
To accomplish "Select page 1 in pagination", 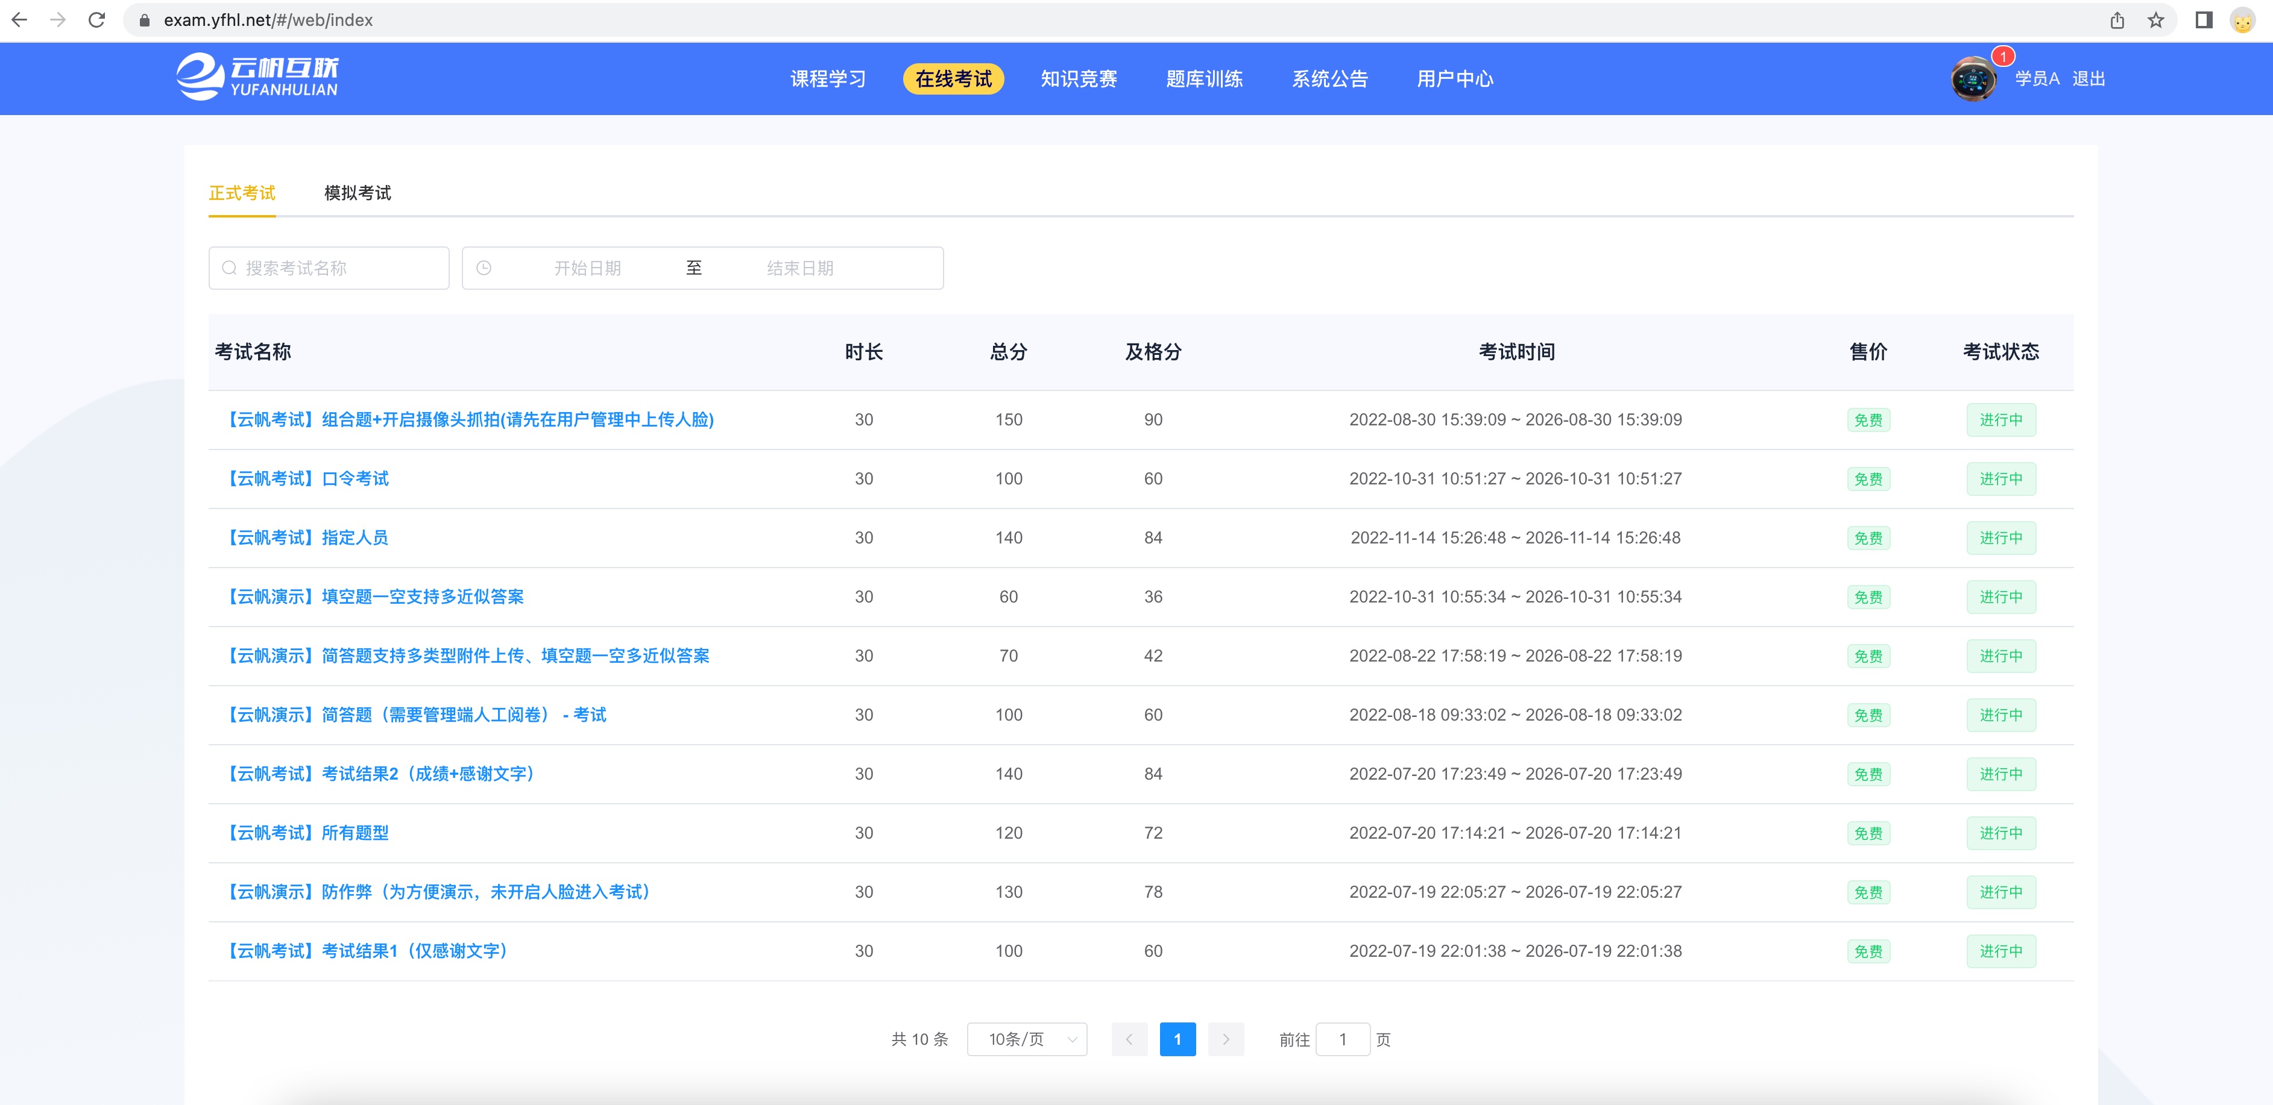I will [1177, 1040].
